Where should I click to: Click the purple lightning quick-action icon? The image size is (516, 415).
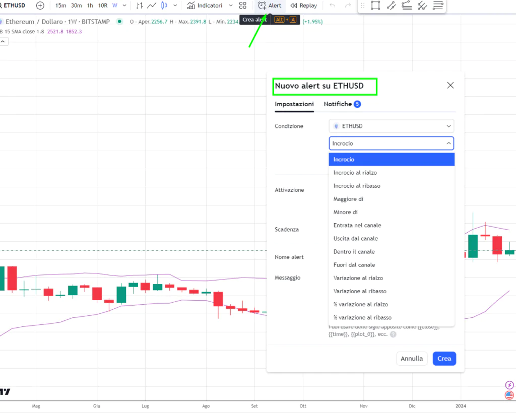(x=509, y=385)
